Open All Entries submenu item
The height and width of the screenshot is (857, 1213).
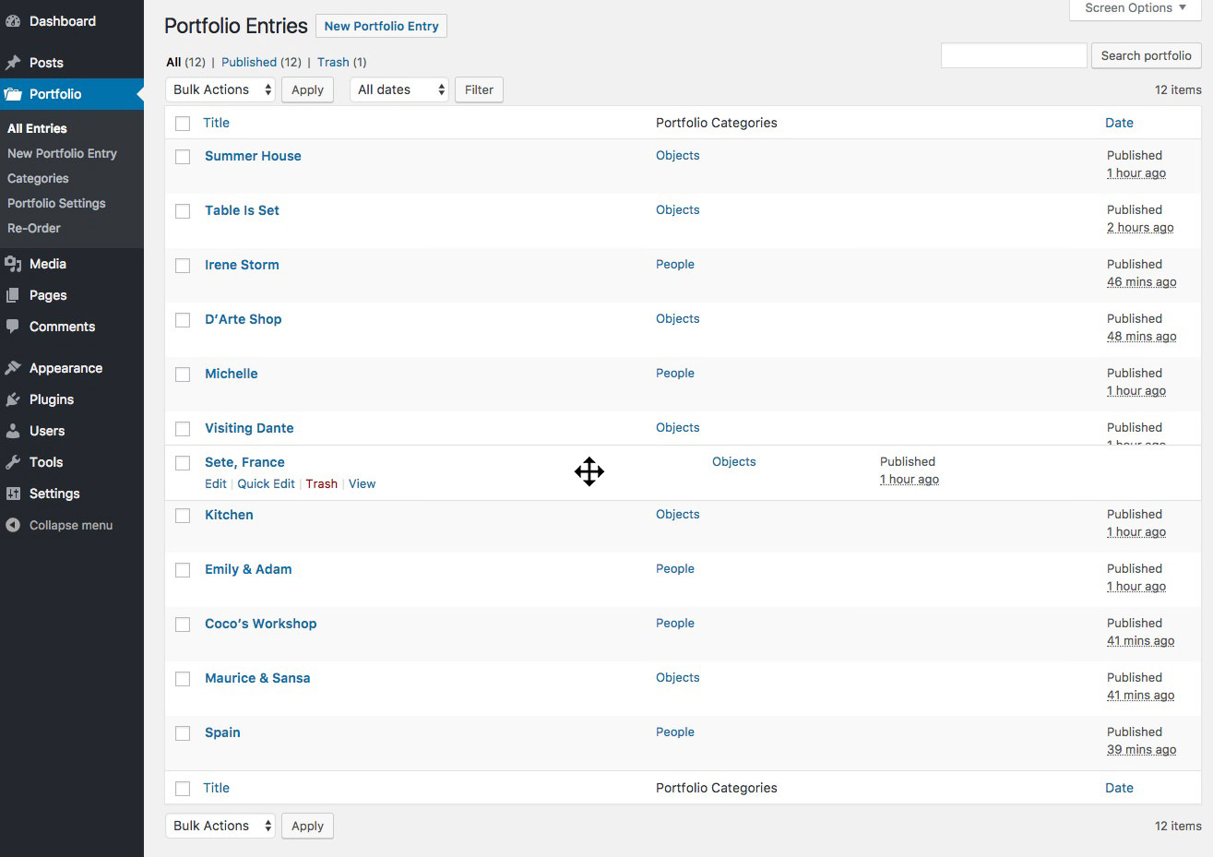(37, 128)
